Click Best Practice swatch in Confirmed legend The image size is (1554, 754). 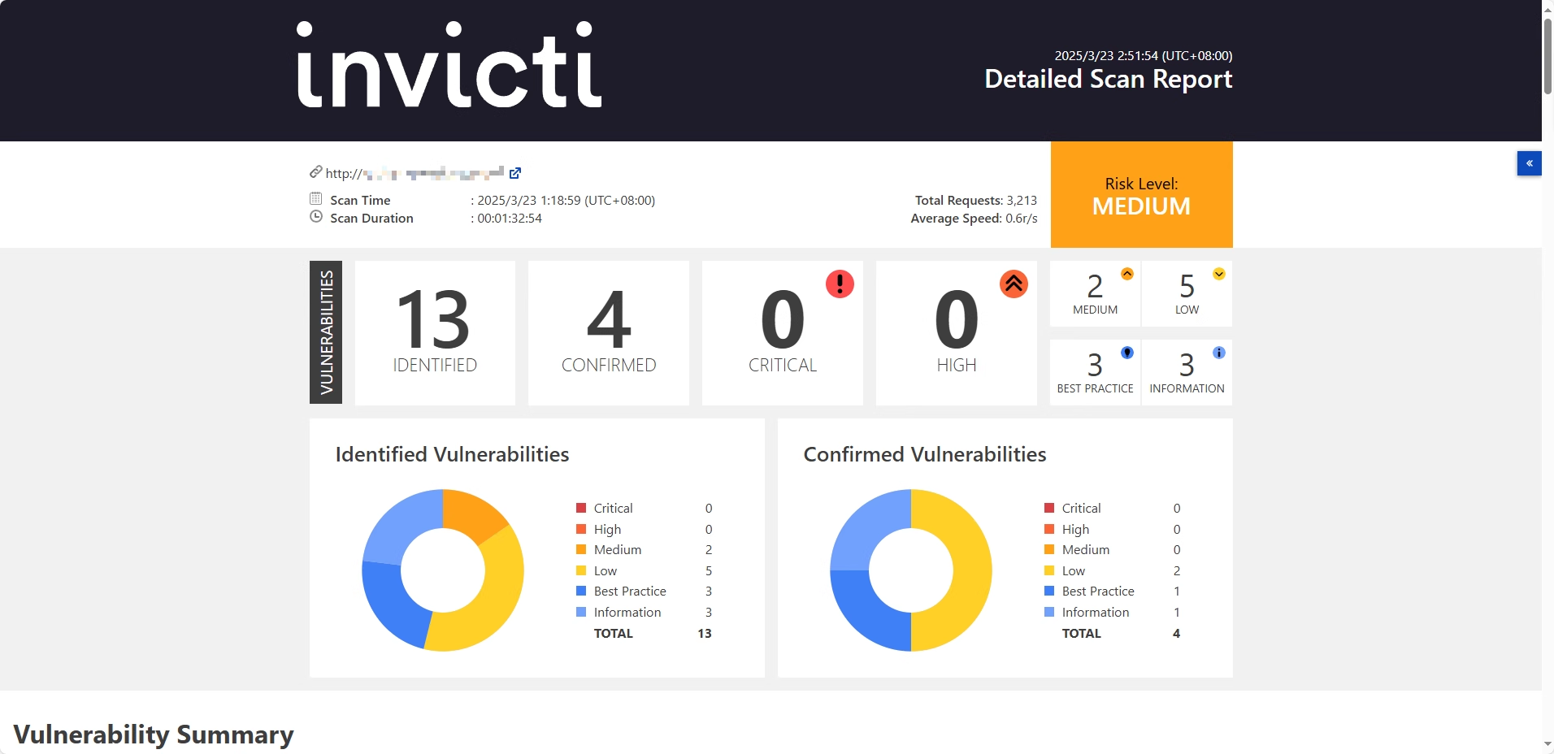tap(1049, 591)
